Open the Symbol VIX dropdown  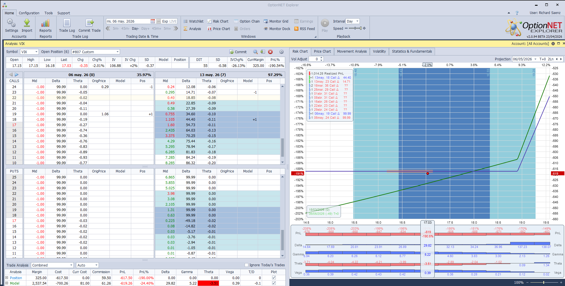tap(36, 52)
